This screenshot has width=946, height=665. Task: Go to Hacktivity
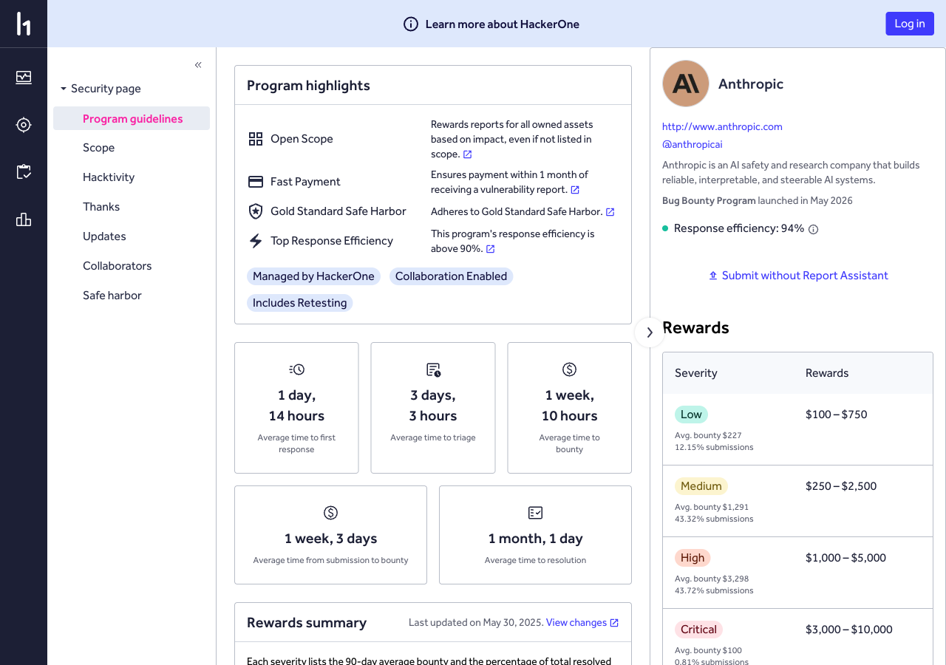tap(109, 177)
